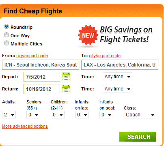Open the departure Time dropdown
The height and width of the screenshot is (146, 164).
coord(117,77)
